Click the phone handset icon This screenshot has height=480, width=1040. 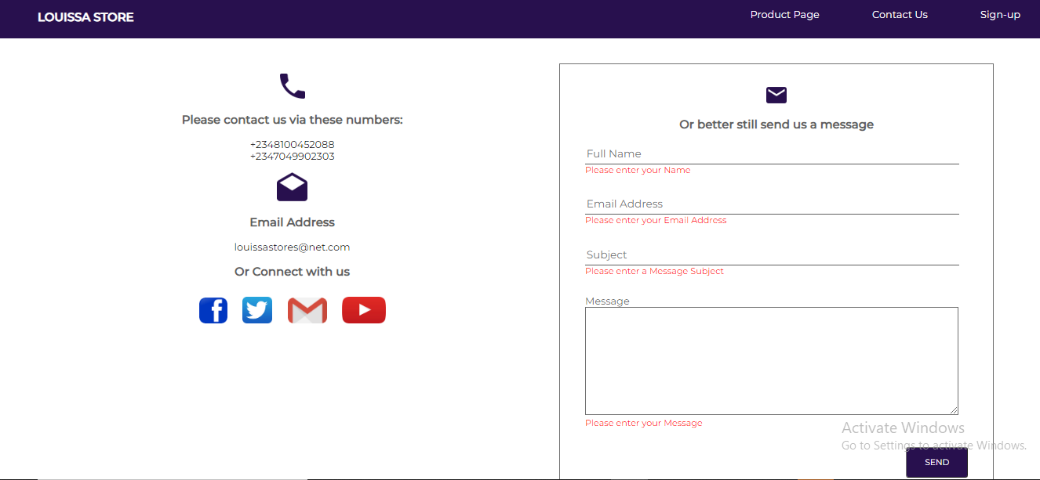[x=292, y=86]
